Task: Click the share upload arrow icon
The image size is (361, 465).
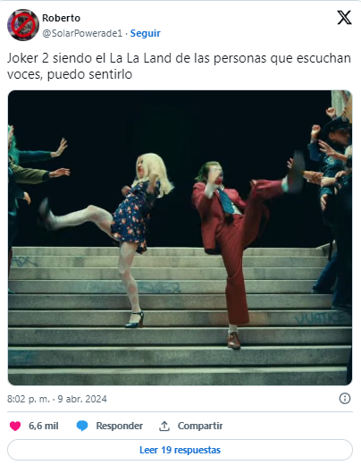Action: [164, 426]
